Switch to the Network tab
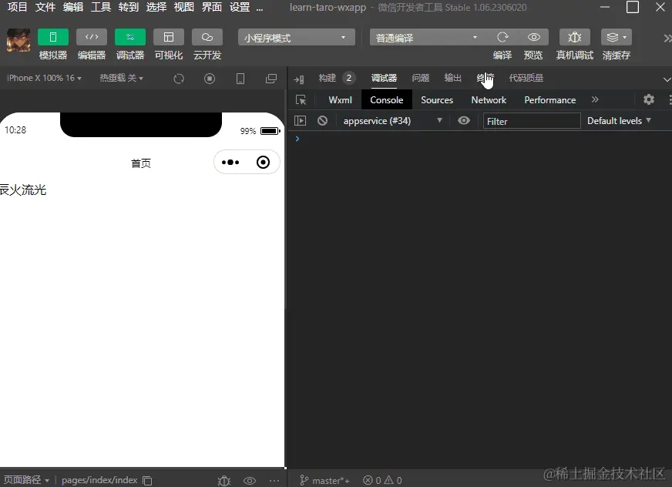Viewport: 672px width, 487px height. 488,99
